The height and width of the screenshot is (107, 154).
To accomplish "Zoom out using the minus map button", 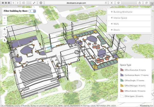I will (x=5, y=23).
